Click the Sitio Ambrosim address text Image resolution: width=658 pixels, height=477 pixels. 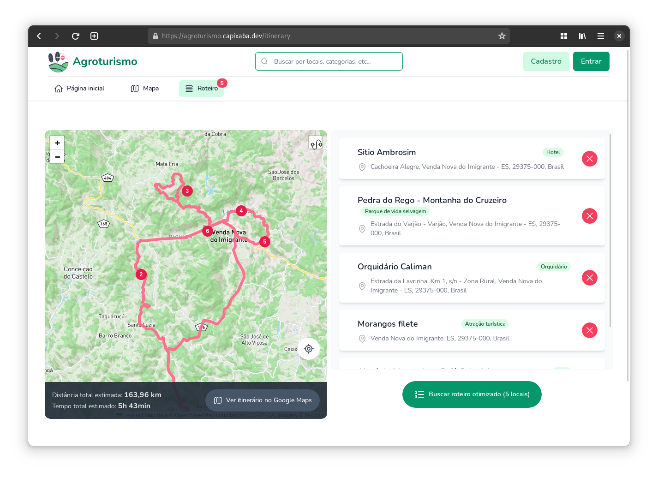(467, 167)
